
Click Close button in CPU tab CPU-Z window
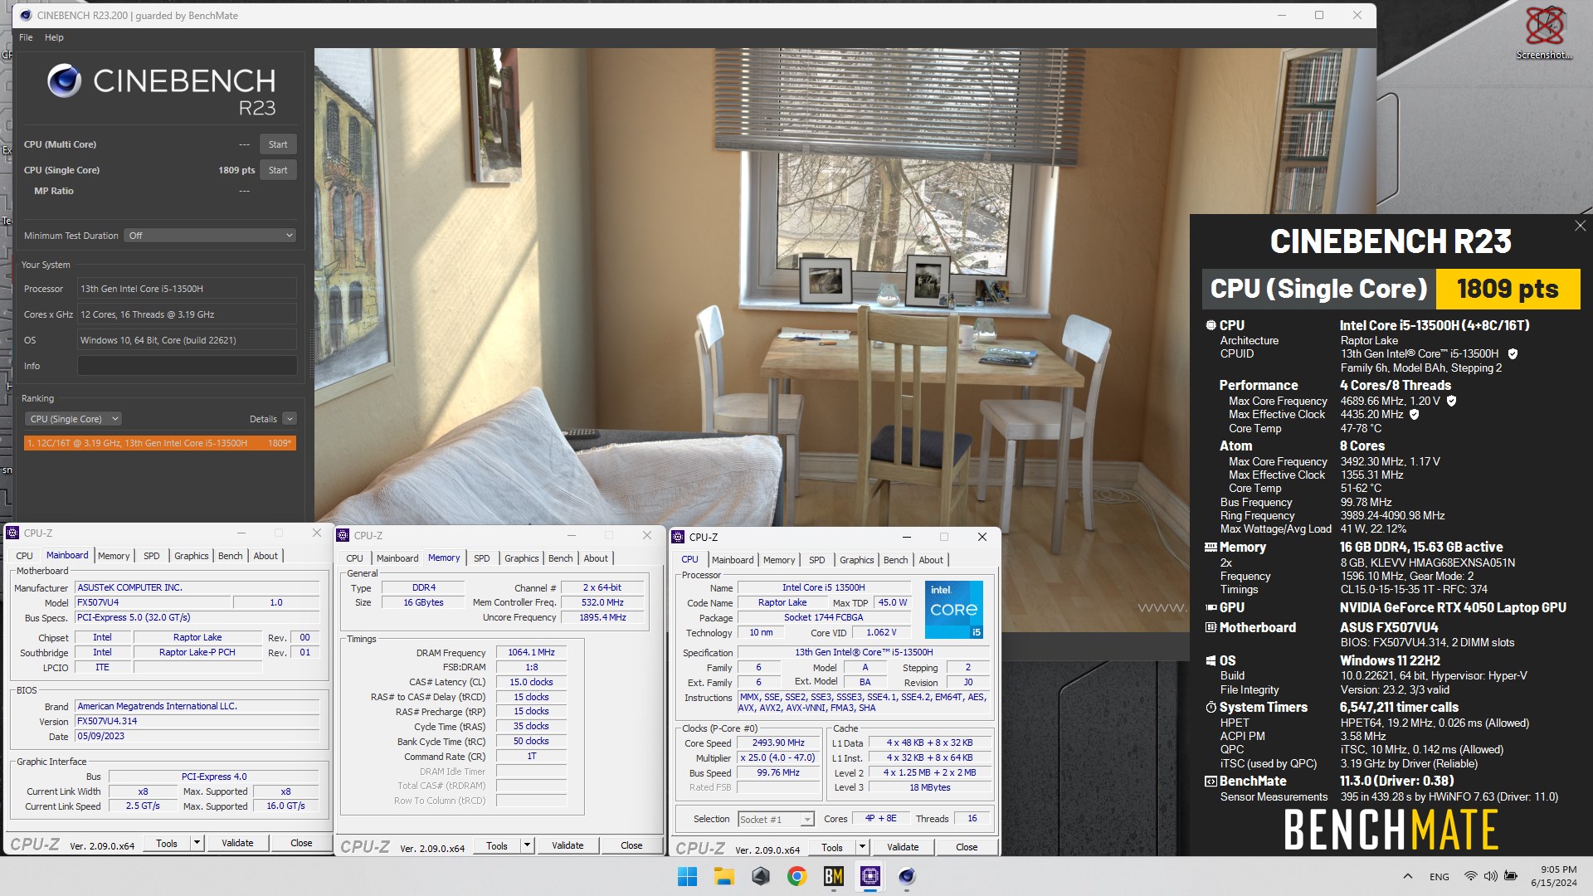967,847
